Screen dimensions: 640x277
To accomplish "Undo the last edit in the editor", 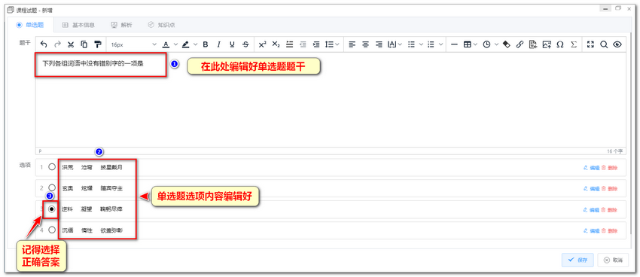I will coord(44,44).
